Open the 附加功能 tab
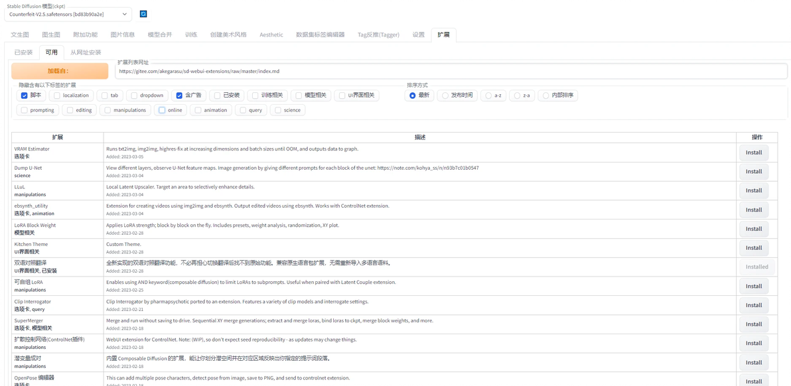The height and width of the screenshot is (386, 791). click(85, 34)
